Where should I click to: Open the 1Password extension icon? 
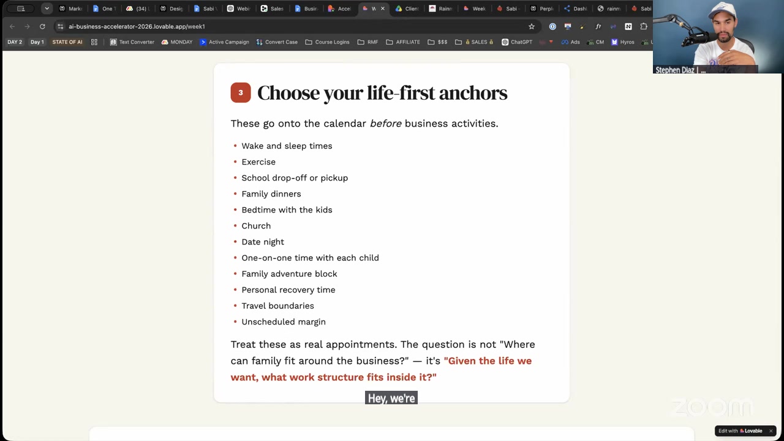tap(552, 26)
